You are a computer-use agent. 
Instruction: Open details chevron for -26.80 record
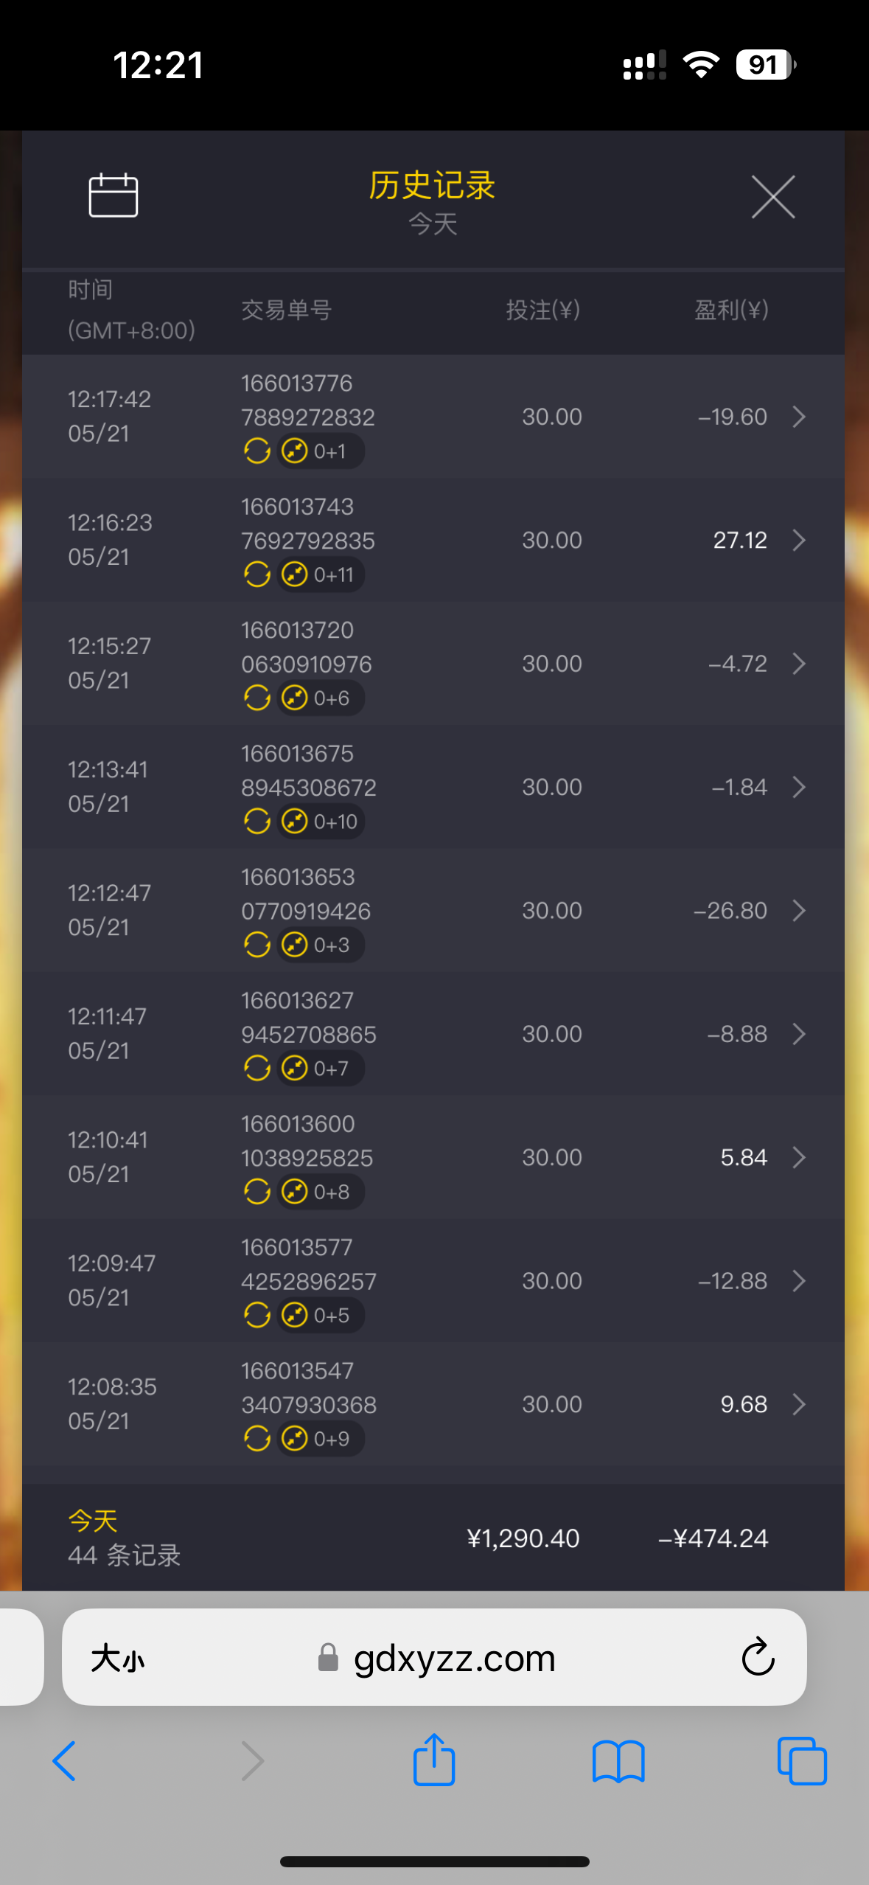(x=799, y=911)
